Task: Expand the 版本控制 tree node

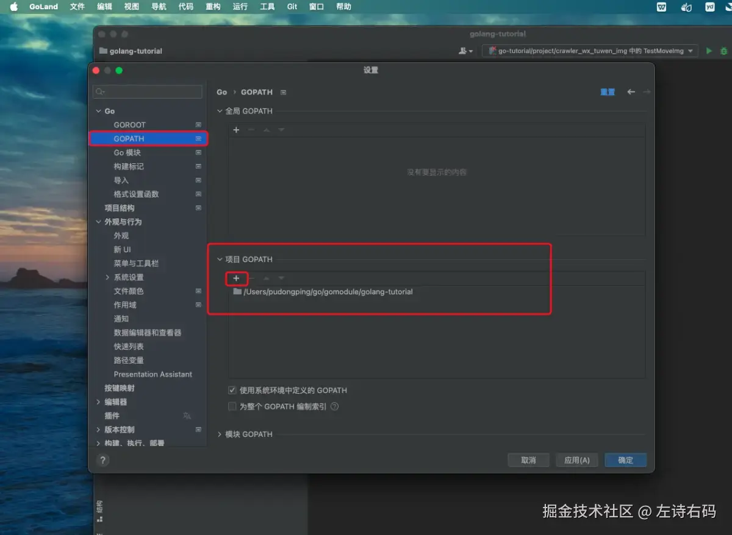Action: click(99, 430)
